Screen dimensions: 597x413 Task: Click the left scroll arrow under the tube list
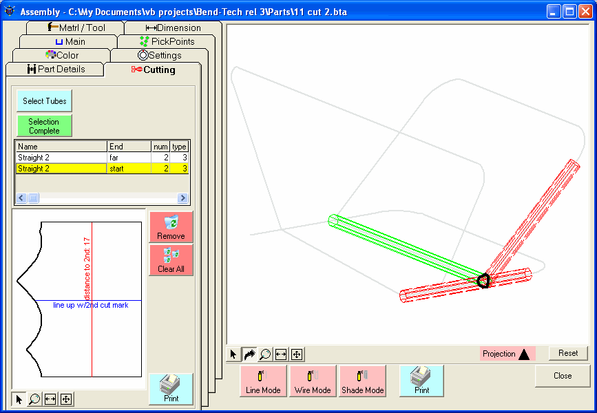coord(21,198)
